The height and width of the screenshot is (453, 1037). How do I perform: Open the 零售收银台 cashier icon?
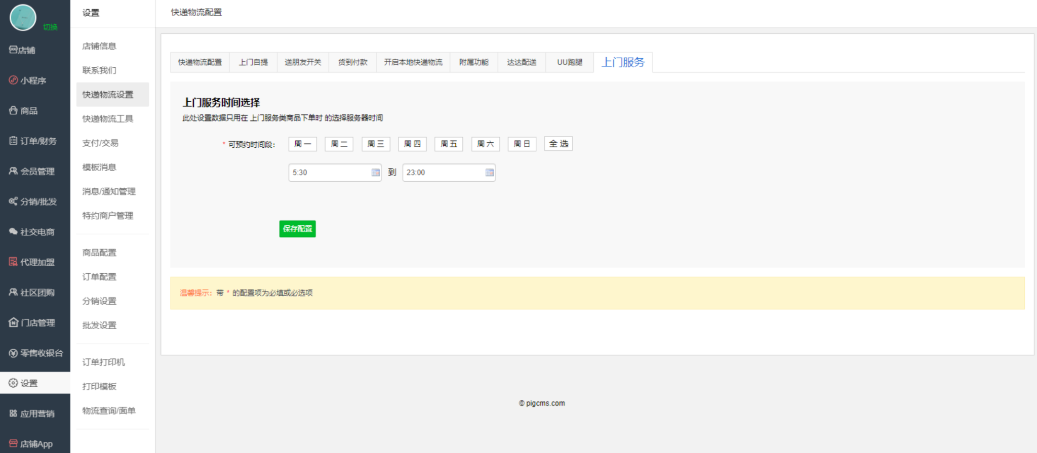(13, 353)
